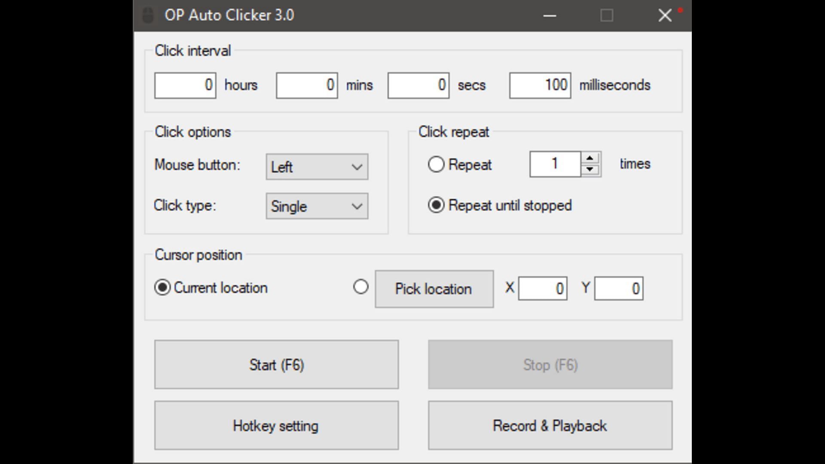Click the 'Mouse button:' label
Image resolution: width=825 pixels, height=464 pixels.
[x=197, y=165]
